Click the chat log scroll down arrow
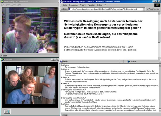 (x=160, y=111)
